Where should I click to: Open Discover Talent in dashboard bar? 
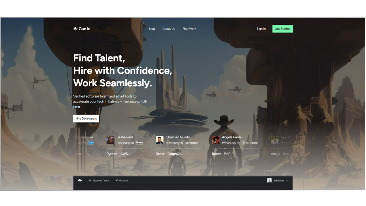click(x=99, y=181)
